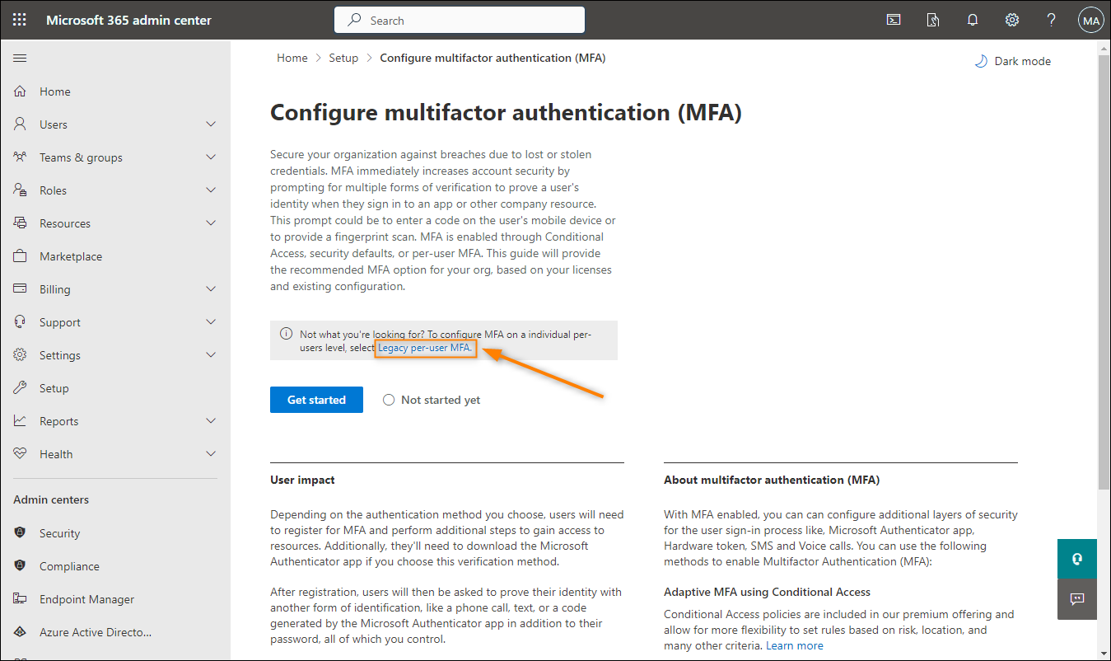Click the Billing card icon
This screenshot has height=661, width=1111.
[21, 289]
